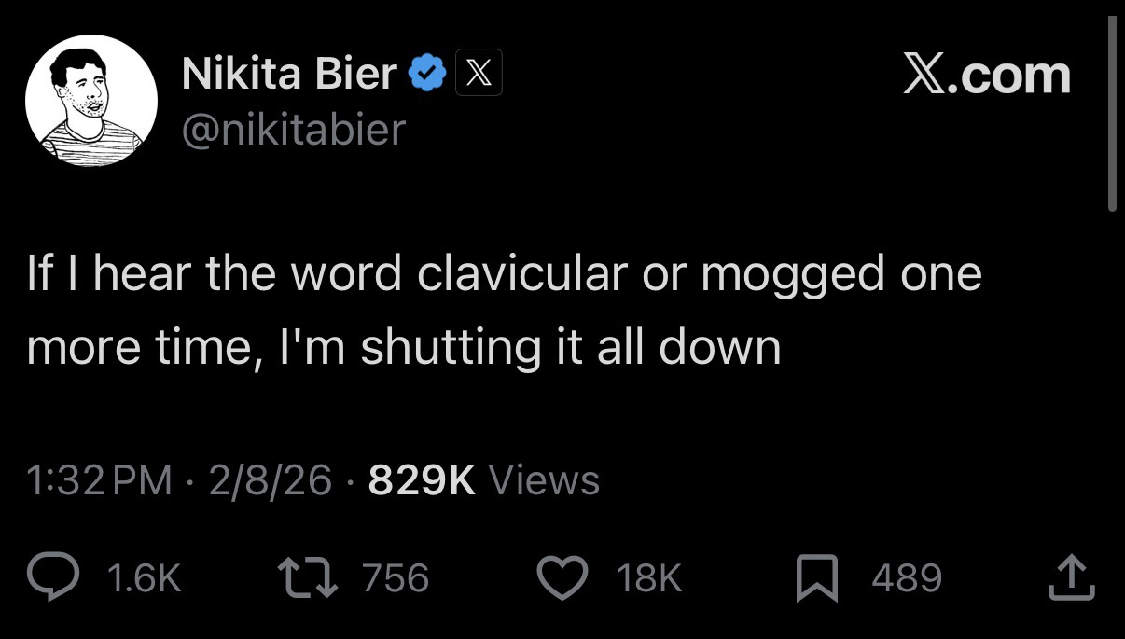
Task: Like the tweet with the heart icon
Action: tap(562, 576)
